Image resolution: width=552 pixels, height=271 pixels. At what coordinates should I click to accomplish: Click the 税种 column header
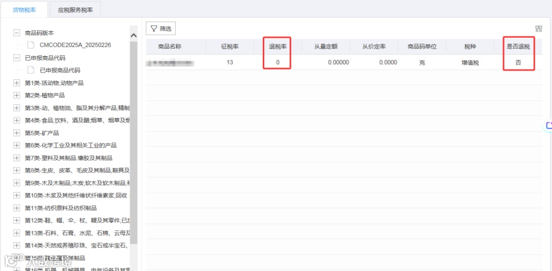470,47
